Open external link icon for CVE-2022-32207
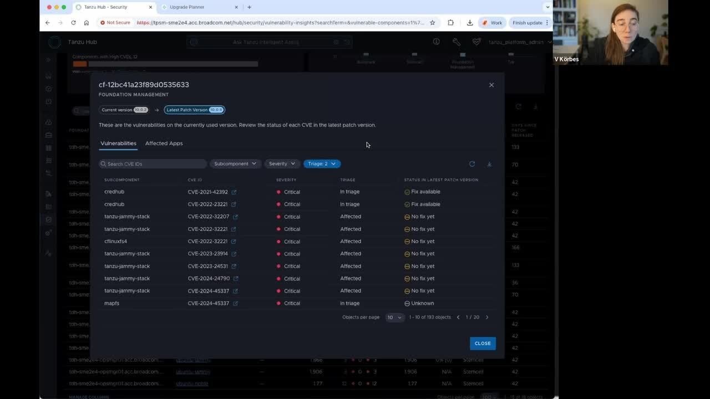710x399 pixels. (235, 217)
